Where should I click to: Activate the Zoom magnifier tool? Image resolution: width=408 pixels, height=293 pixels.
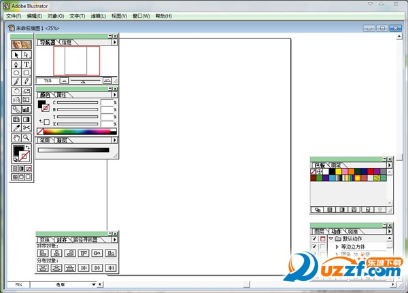tap(27, 137)
